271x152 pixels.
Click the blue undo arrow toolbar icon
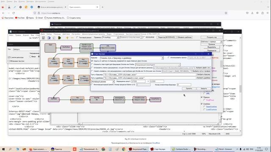(x=49, y=38)
